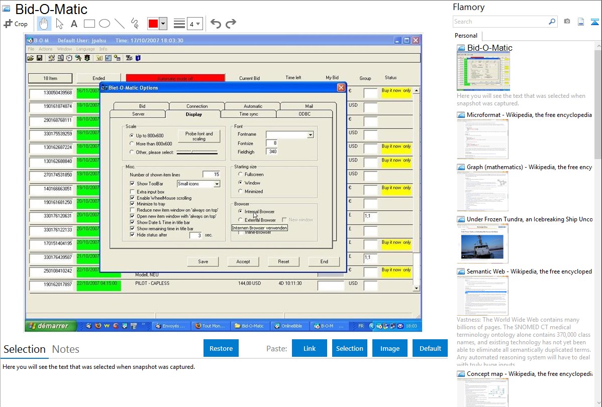The width and height of the screenshot is (602, 407).
Task: Select the Fullscreen starting size option
Action: coord(241,175)
